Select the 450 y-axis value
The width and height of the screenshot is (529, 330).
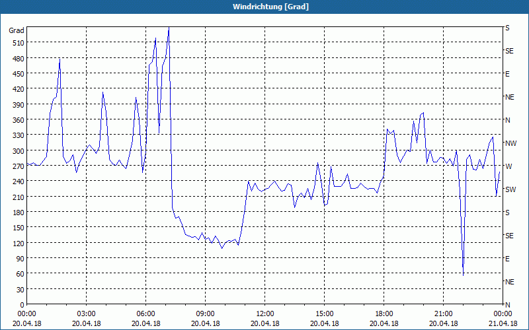tap(19, 74)
